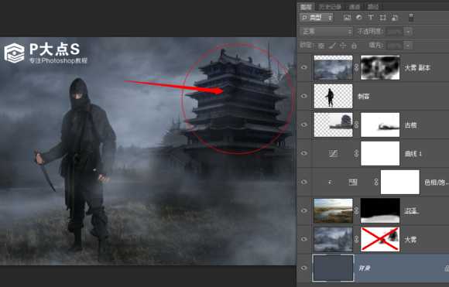Filter layers by adjustment layer icon
The height and width of the screenshot is (287, 449).
click(358, 18)
